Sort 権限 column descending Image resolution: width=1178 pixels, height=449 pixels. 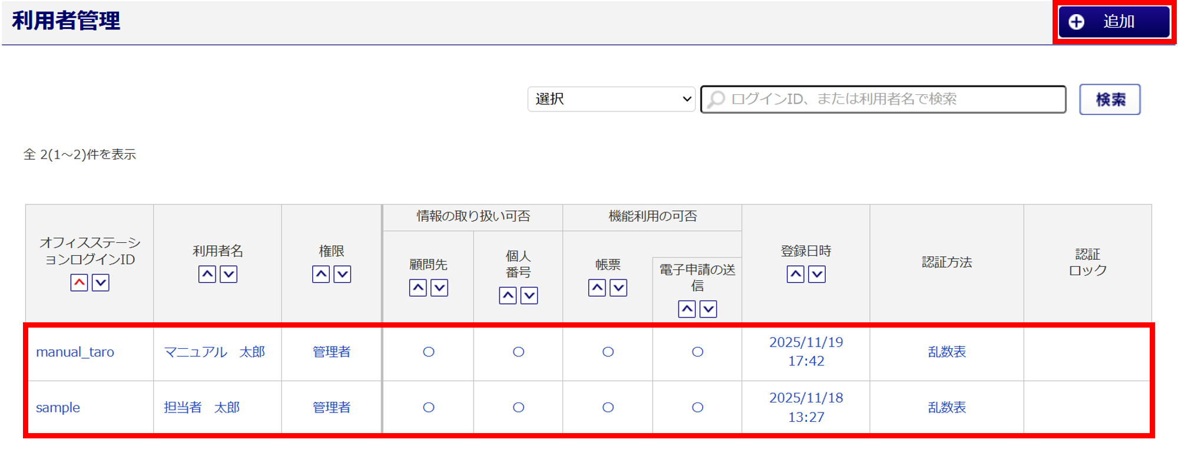click(x=342, y=274)
